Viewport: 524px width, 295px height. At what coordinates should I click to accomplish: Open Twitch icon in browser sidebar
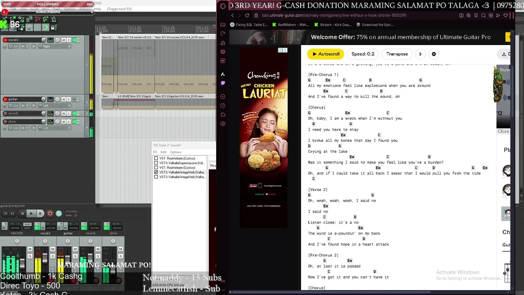[x=223, y=83]
